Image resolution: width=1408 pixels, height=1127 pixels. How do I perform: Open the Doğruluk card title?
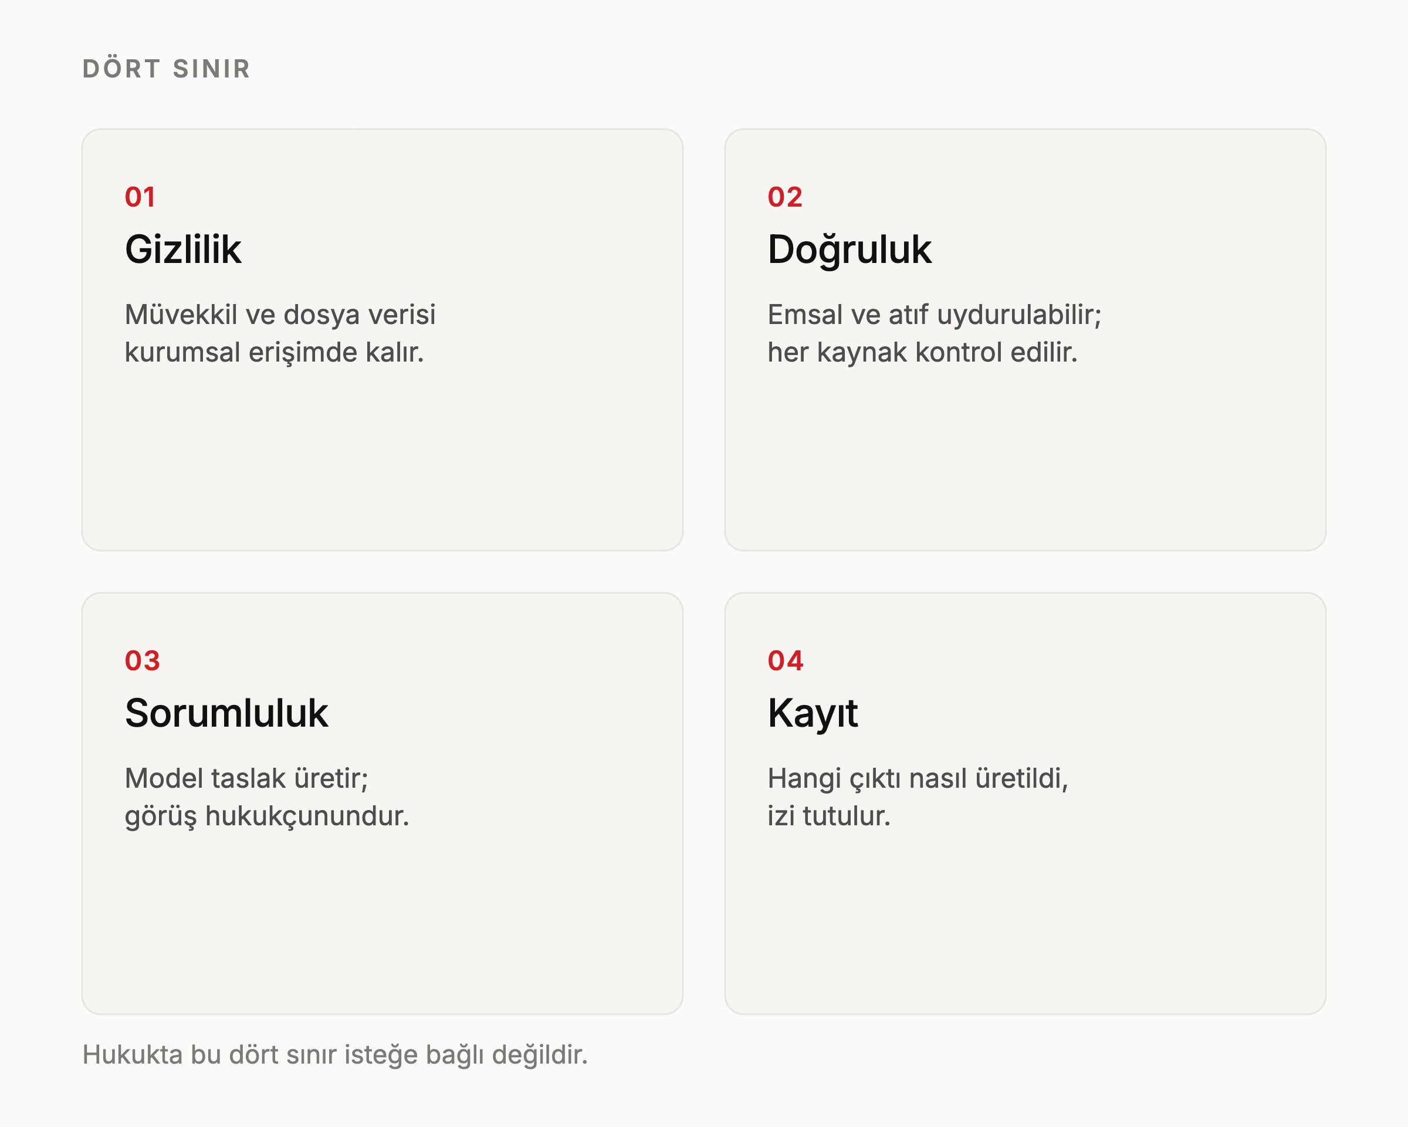pos(849,249)
